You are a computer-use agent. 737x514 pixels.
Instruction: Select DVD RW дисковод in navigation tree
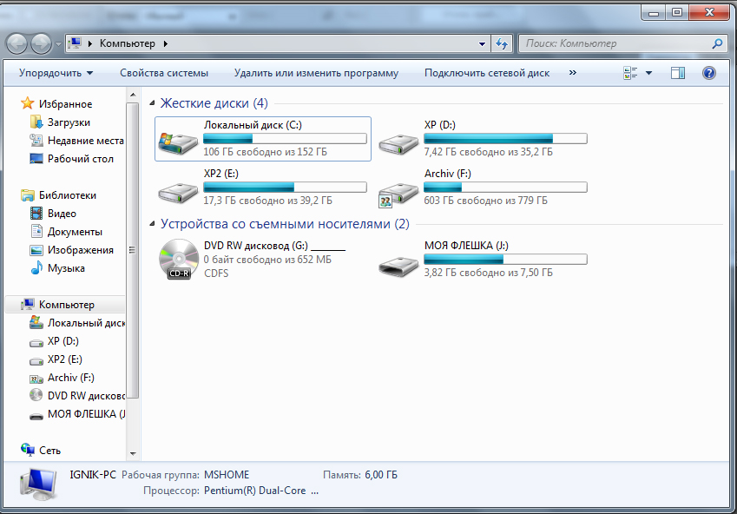pos(77,396)
